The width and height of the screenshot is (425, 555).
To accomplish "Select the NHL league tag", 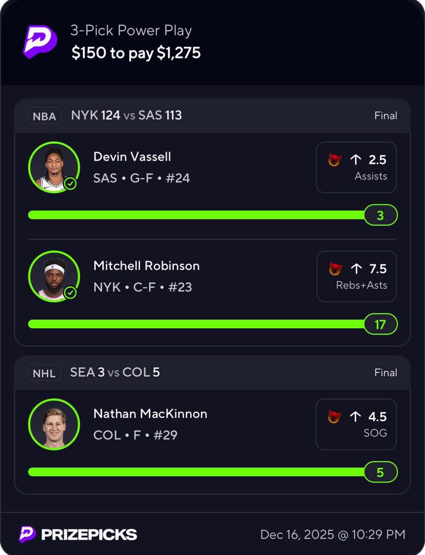I will (x=44, y=373).
